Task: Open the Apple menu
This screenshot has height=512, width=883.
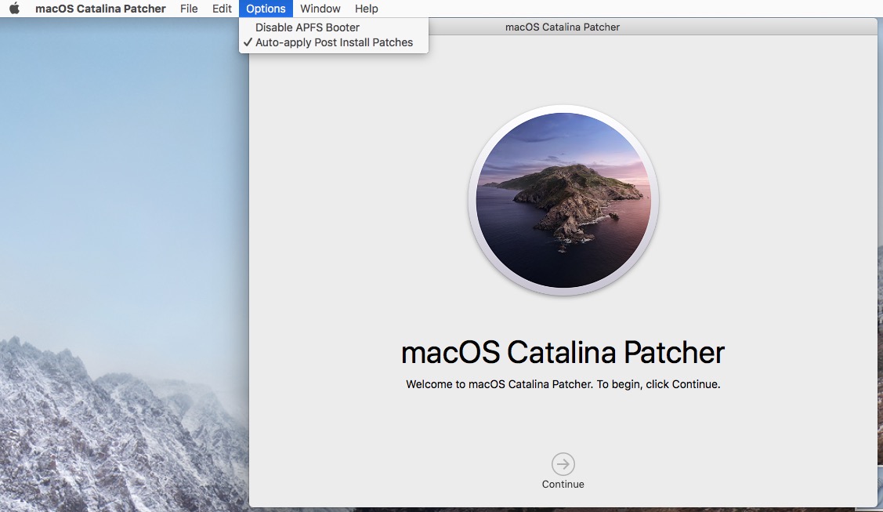Action: [15, 9]
